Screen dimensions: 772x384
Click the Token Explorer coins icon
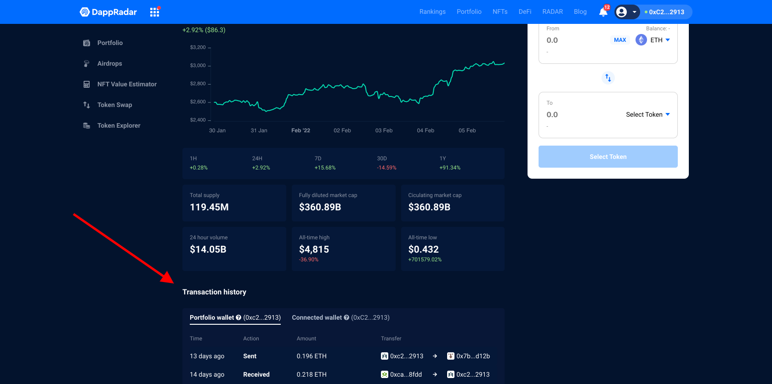pyautogui.click(x=86, y=125)
